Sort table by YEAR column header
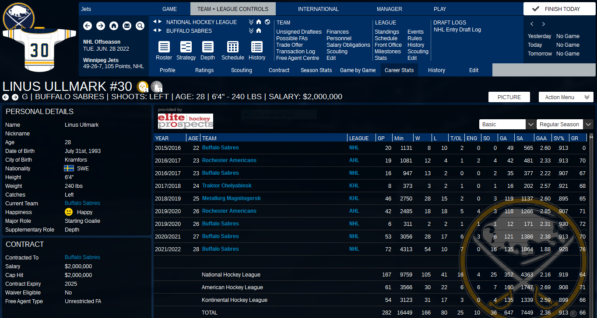597x318 pixels. click(170, 138)
